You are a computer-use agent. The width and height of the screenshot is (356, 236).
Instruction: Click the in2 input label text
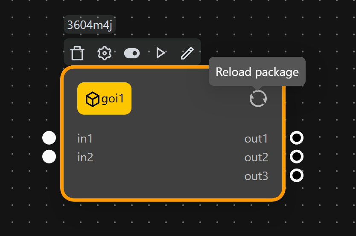pyautogui.click(x=85, y=157)
